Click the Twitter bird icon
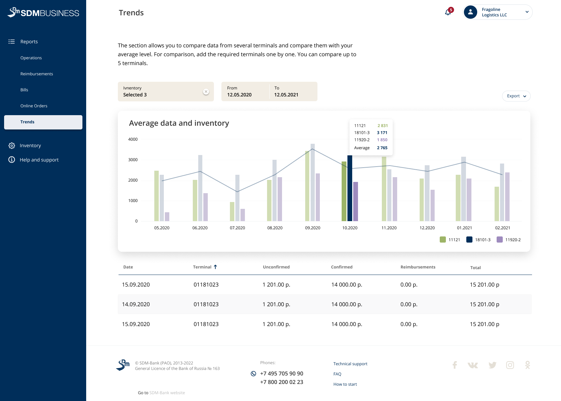 492,365
